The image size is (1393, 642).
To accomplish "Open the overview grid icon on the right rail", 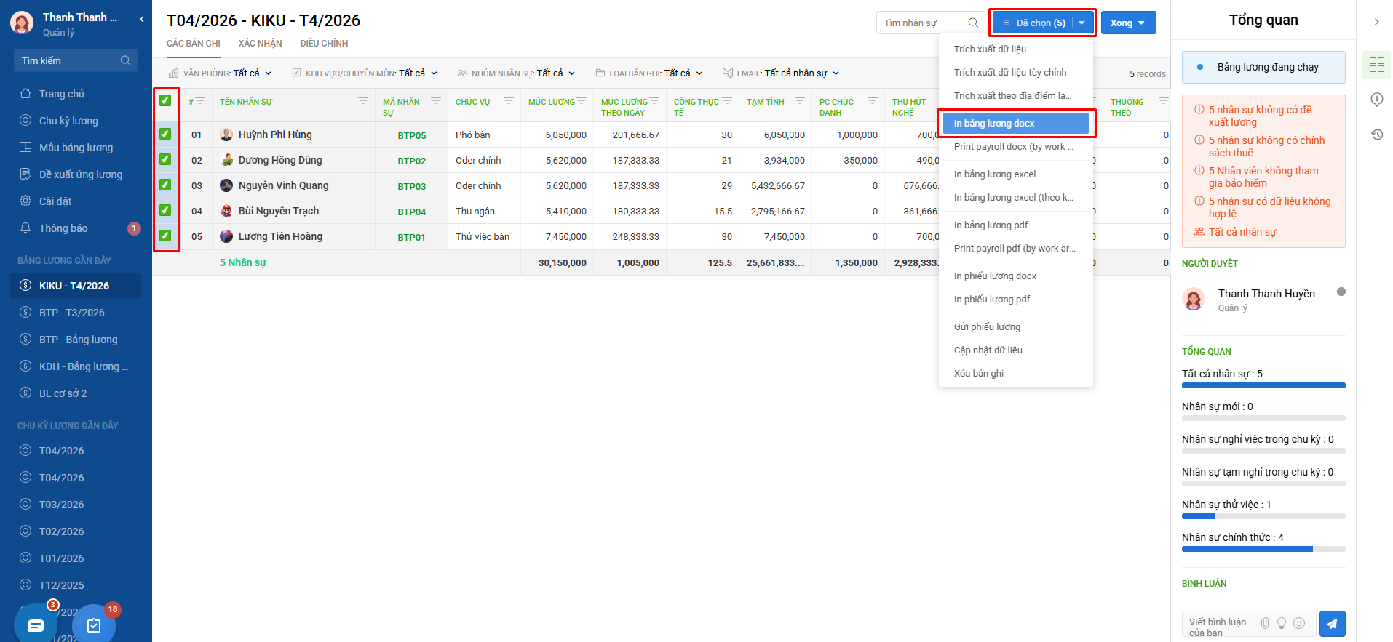I will 1376,65.
